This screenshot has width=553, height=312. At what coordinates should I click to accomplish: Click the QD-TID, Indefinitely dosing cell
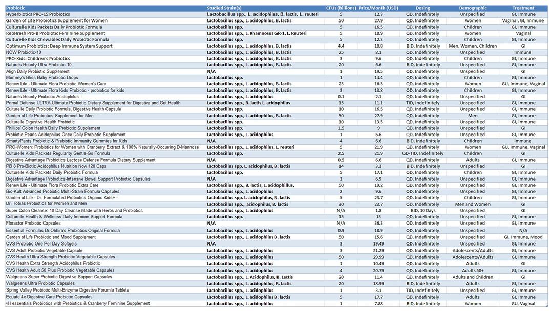click(423, 154)
